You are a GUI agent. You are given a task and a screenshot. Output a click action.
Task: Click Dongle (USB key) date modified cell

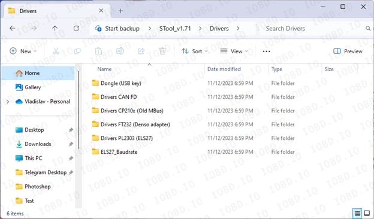pyautogui.click(x=230, y=83)
